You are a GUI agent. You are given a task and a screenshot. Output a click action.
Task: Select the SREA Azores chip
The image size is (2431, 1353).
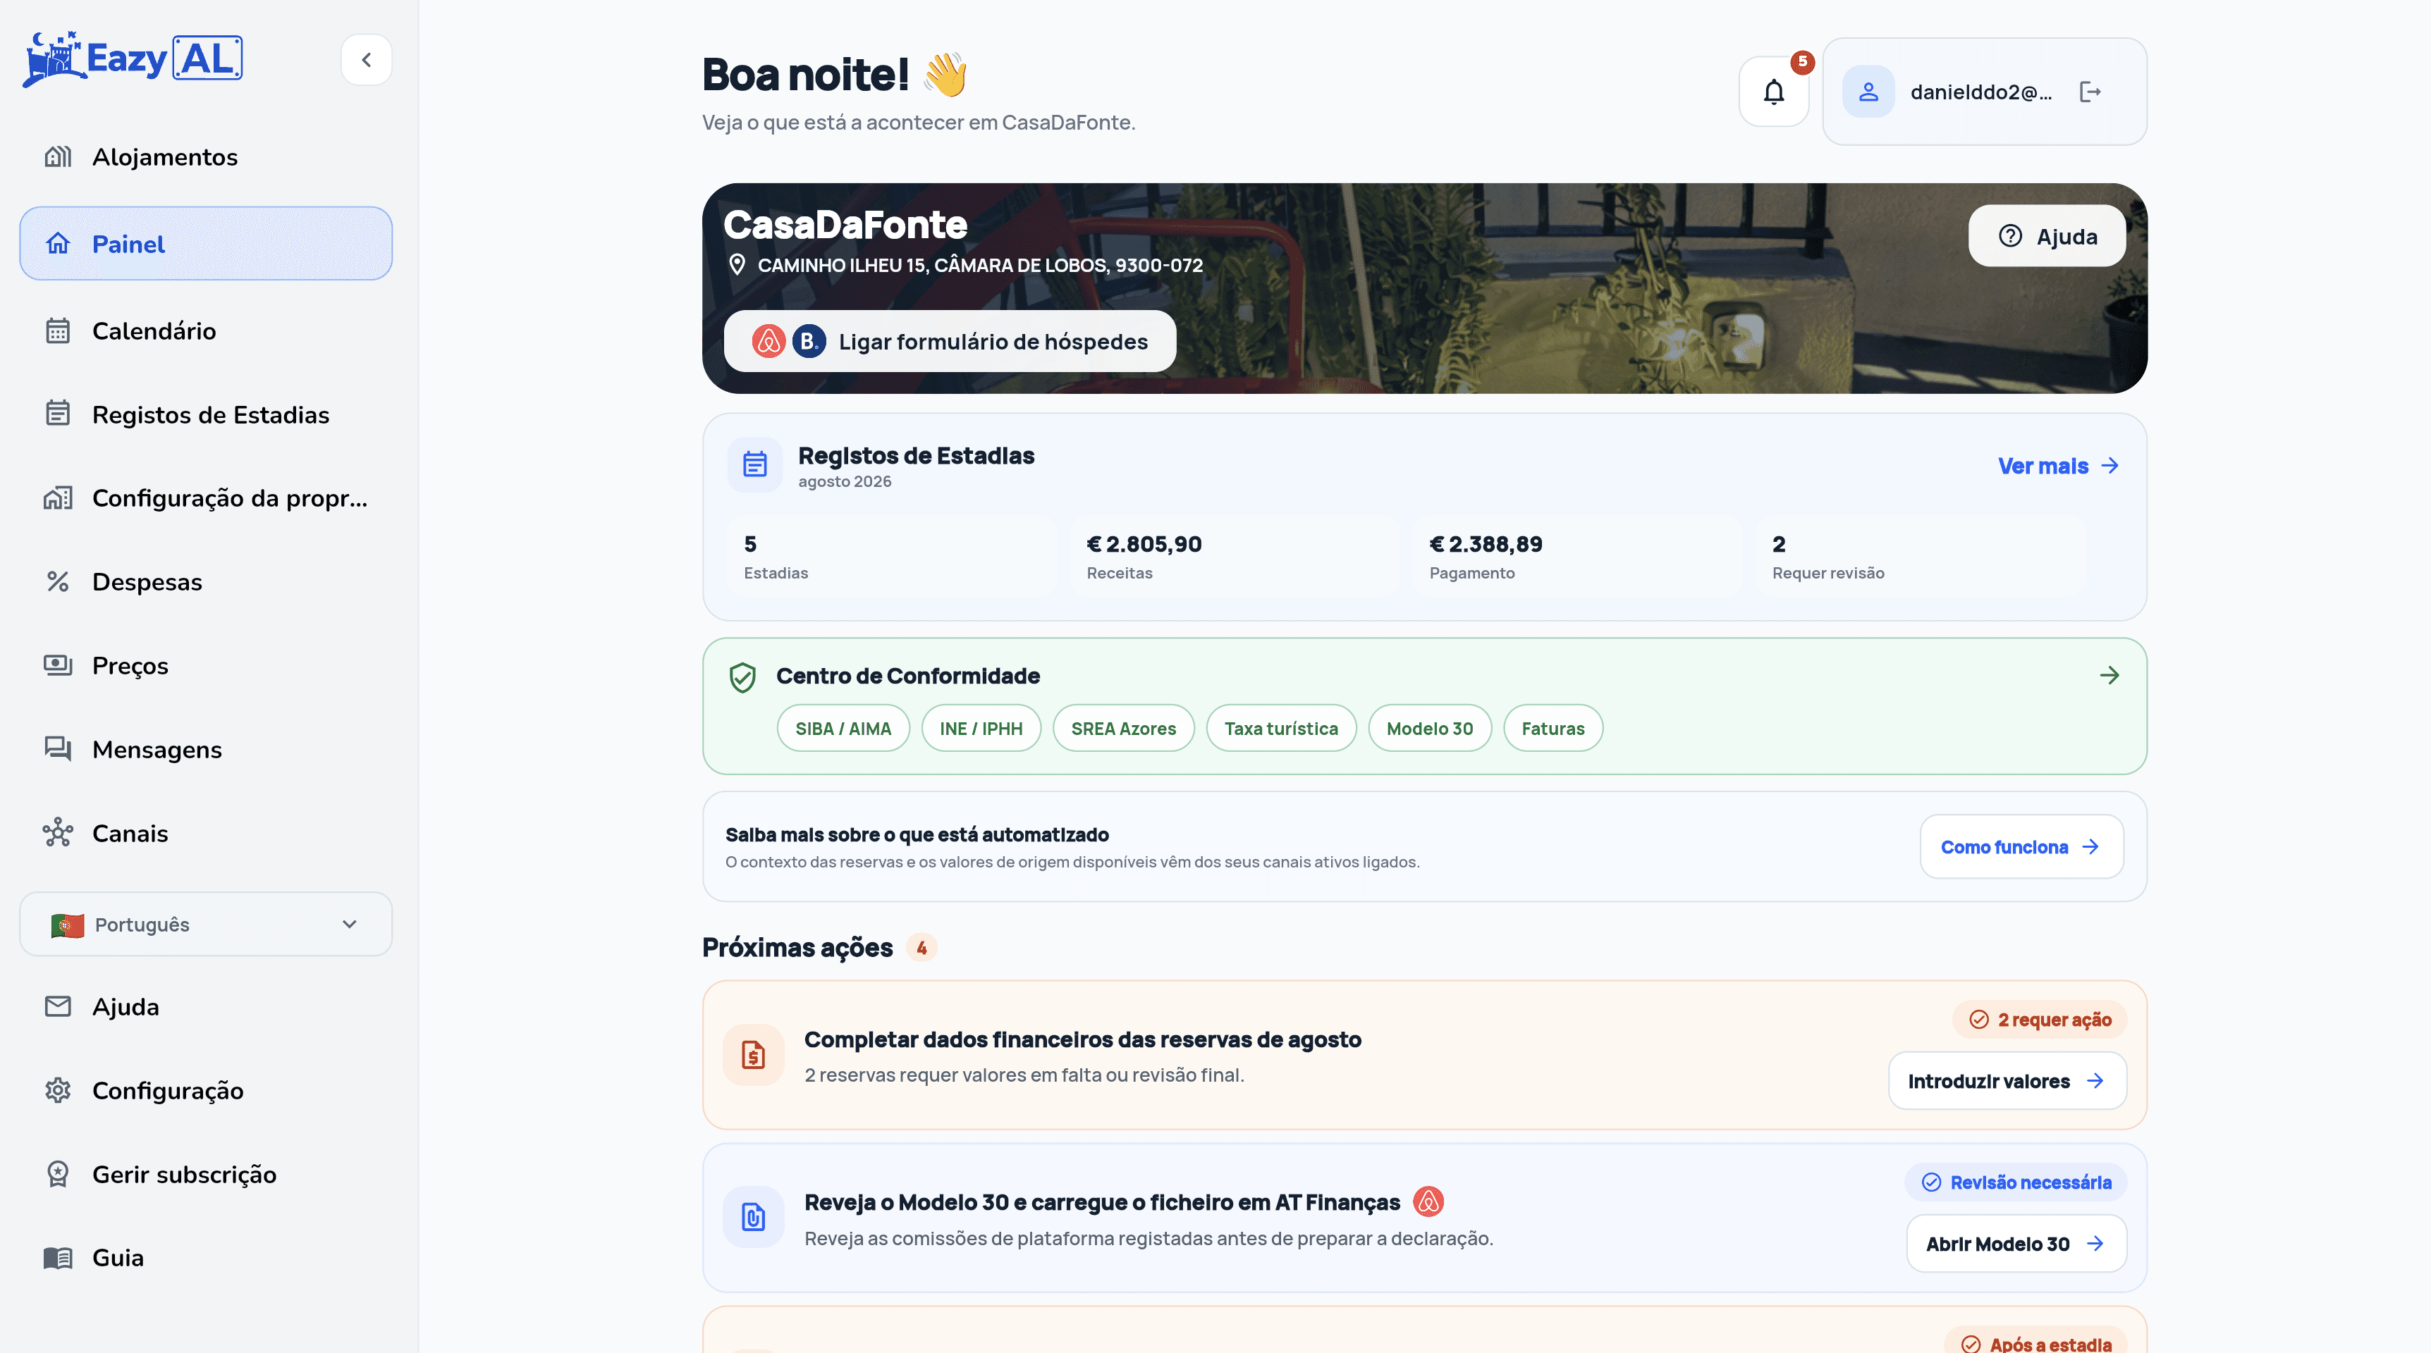tap(1123, 729)
